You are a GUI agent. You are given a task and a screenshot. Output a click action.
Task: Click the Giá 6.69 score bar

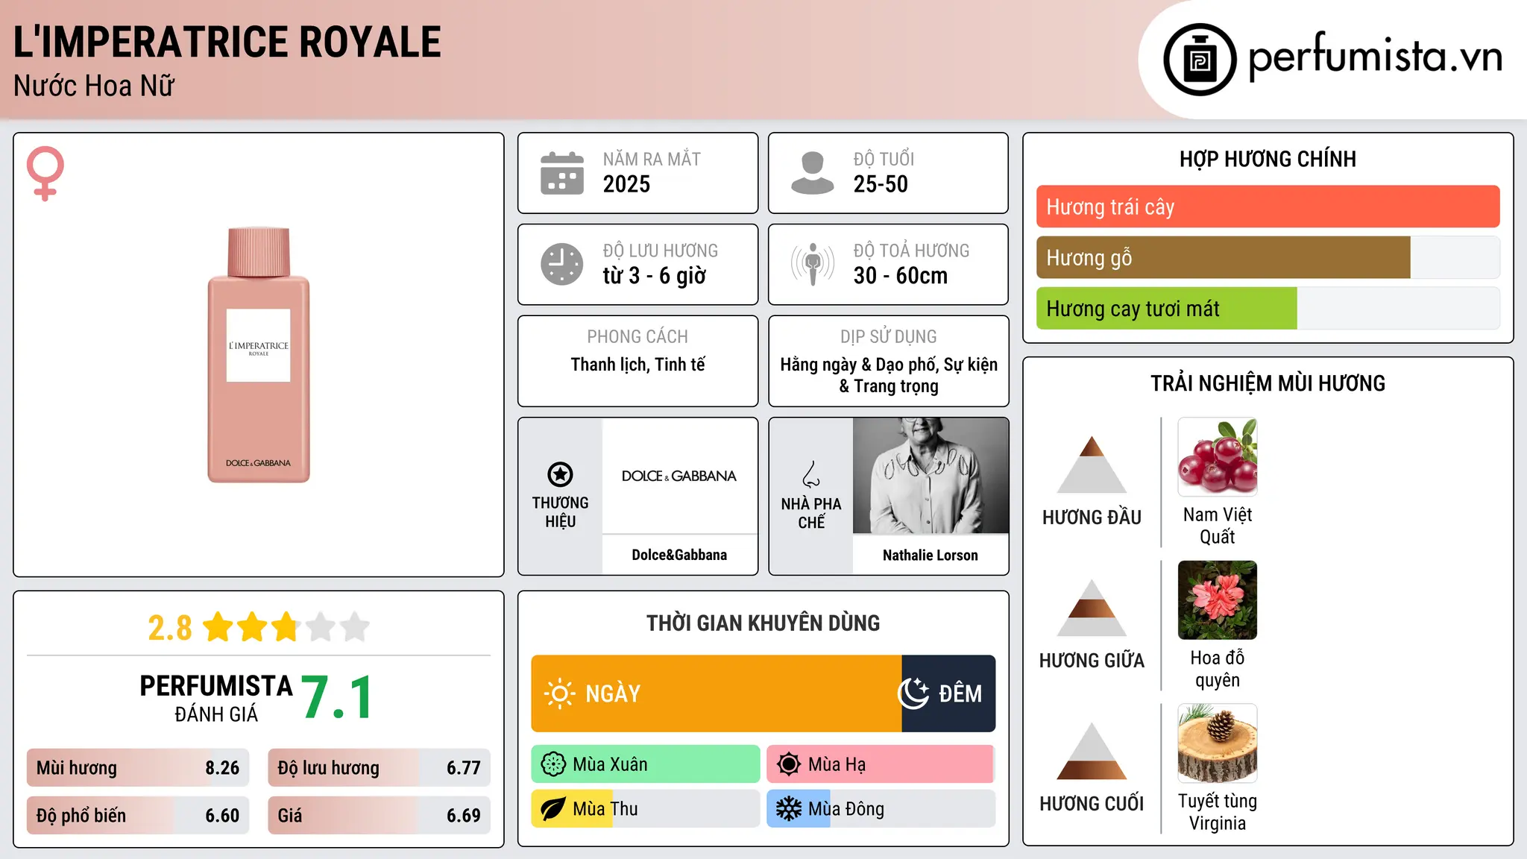[379, 816]
